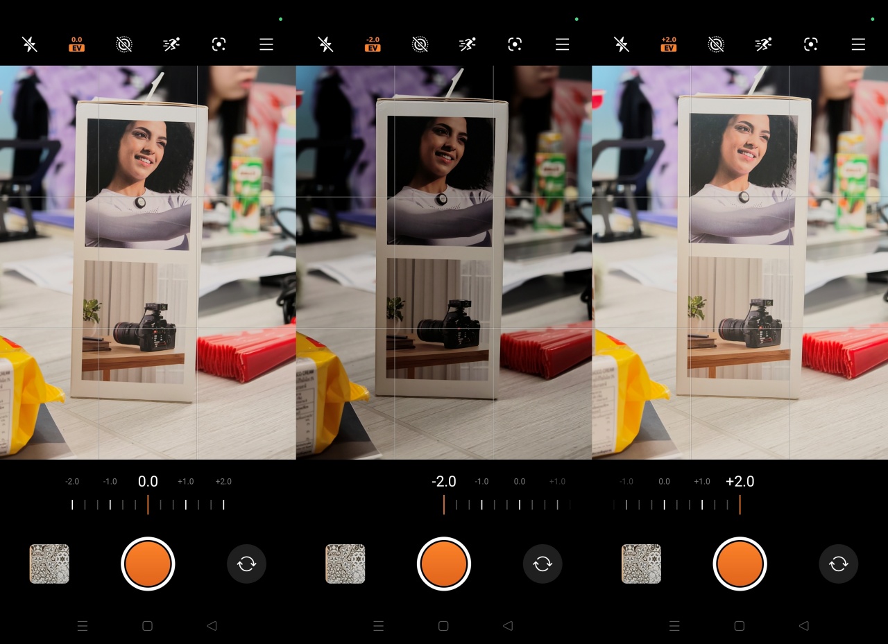This screenshot has height=644, width=888.
Task: Tap the orange +2.0 EV badge icon
Action: point(669,44)
